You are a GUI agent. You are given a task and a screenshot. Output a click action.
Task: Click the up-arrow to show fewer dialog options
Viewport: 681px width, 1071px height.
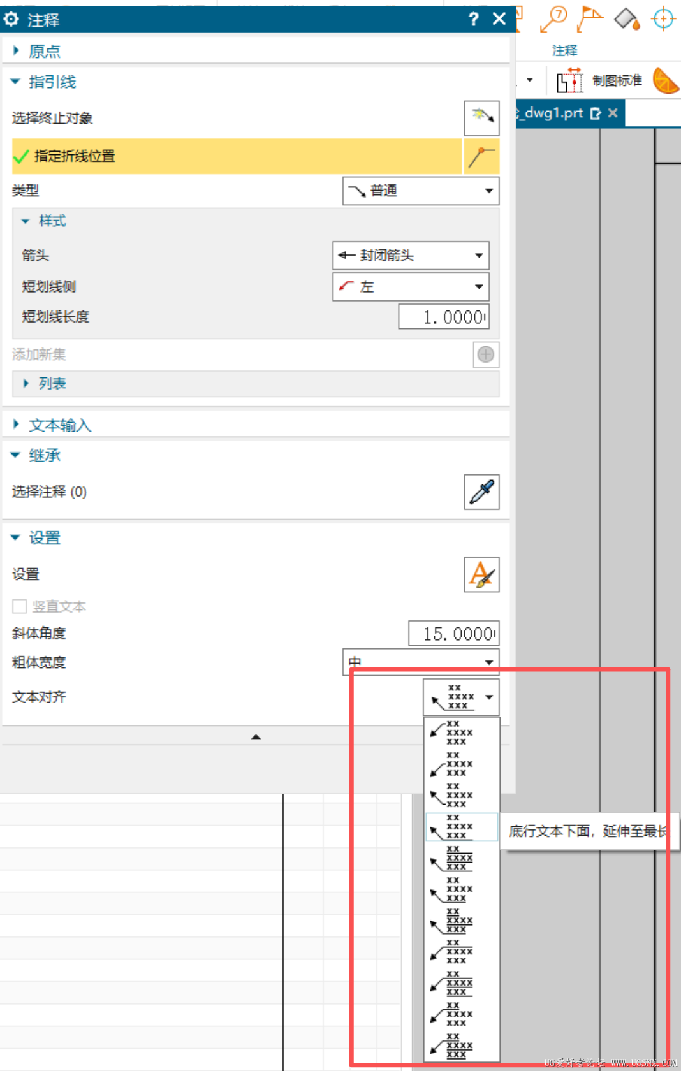pos(256,737)
